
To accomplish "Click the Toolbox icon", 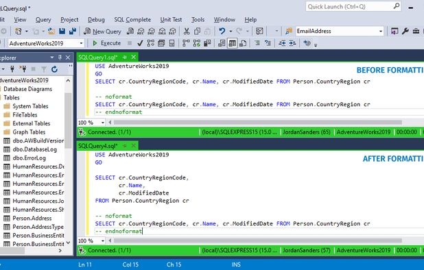I will pyautogui.click(x=416, y=32).
